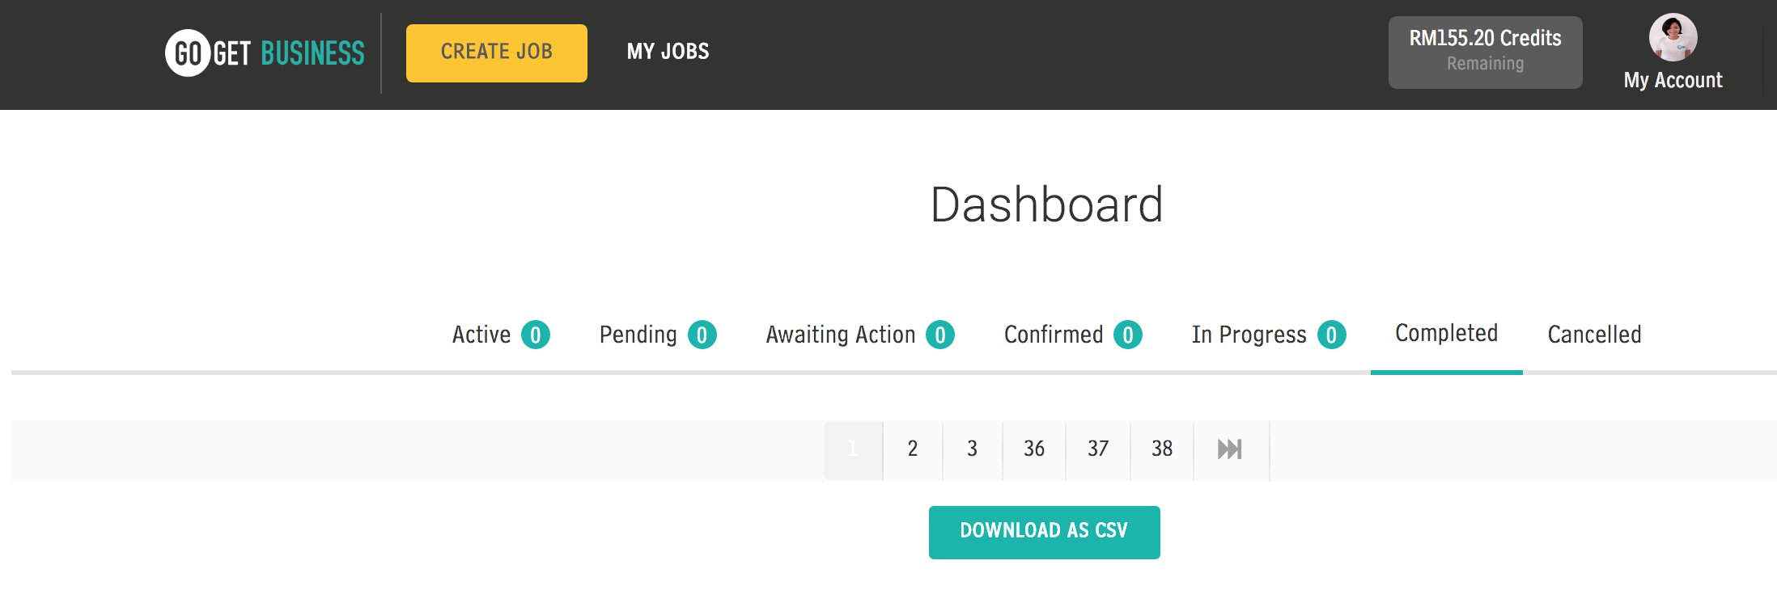Download completed jobs as CSV
The image size is (1777, 590).
click(x=1044, y=532)
